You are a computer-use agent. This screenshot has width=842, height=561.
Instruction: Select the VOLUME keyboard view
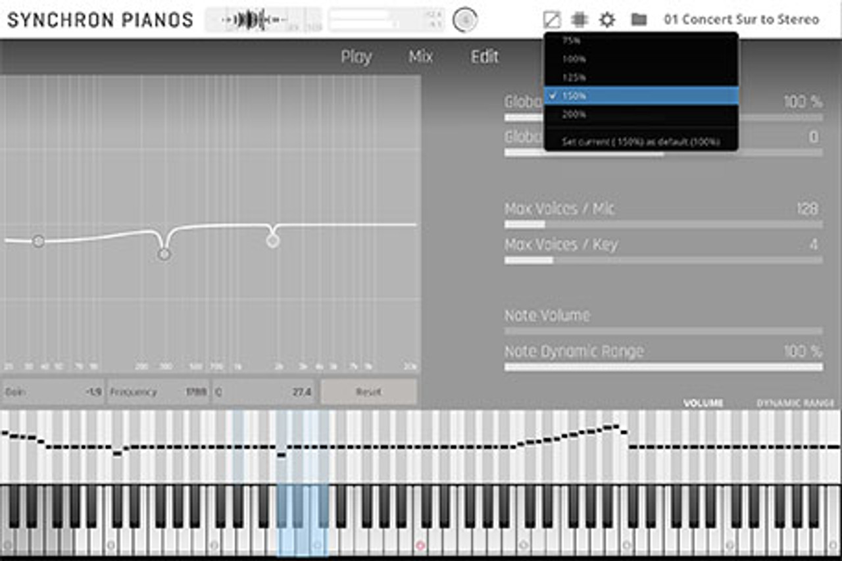coord(703,403)
